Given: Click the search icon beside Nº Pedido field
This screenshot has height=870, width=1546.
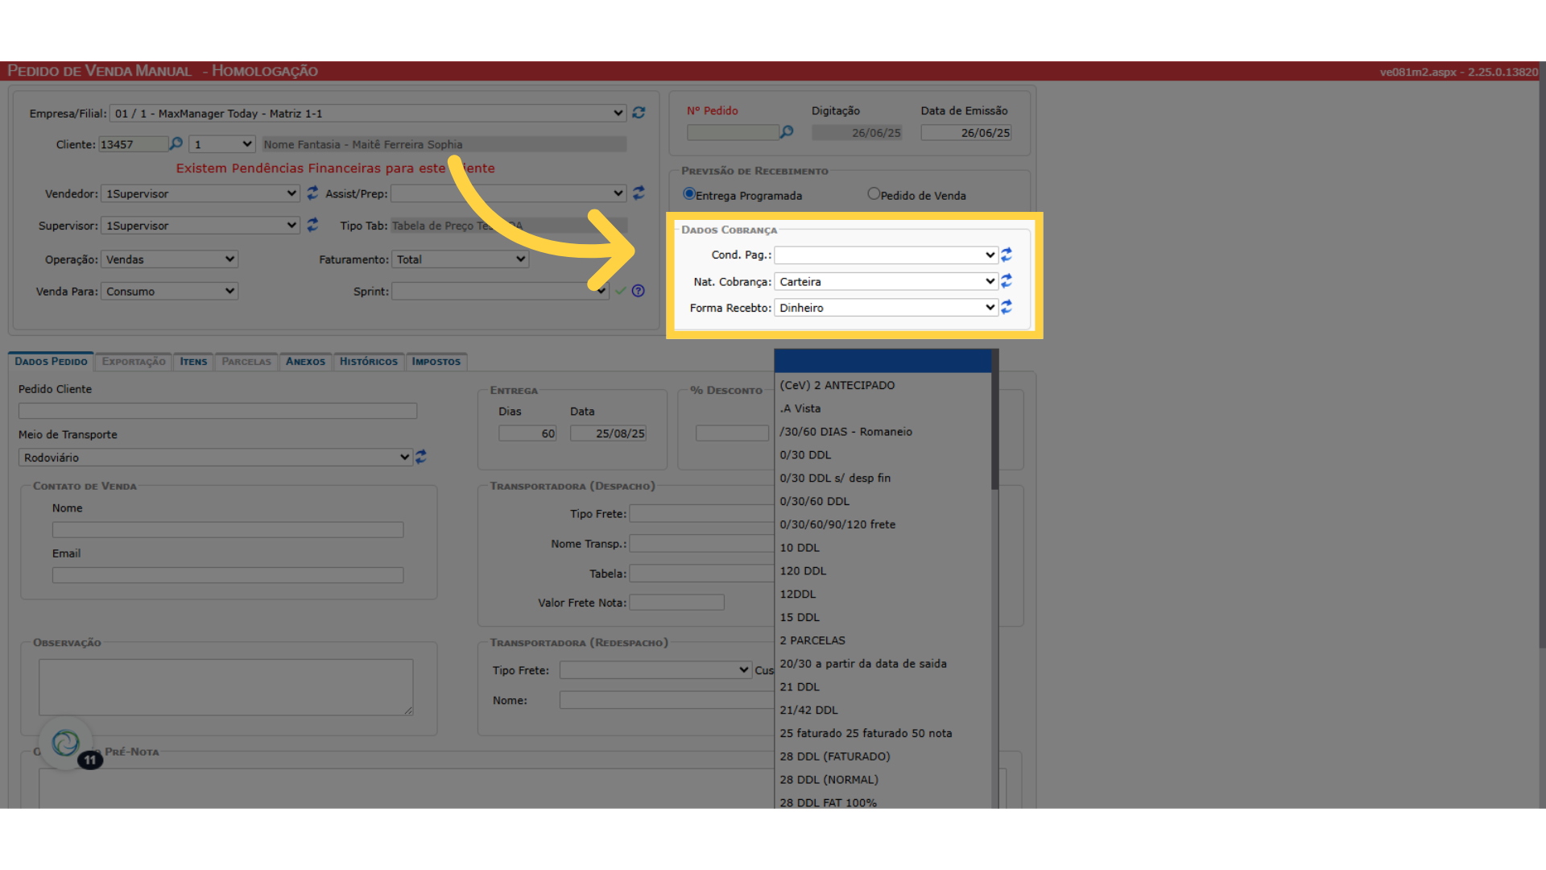Looking at the screenshot, I should pyautogui.click(x=787, y=131).
